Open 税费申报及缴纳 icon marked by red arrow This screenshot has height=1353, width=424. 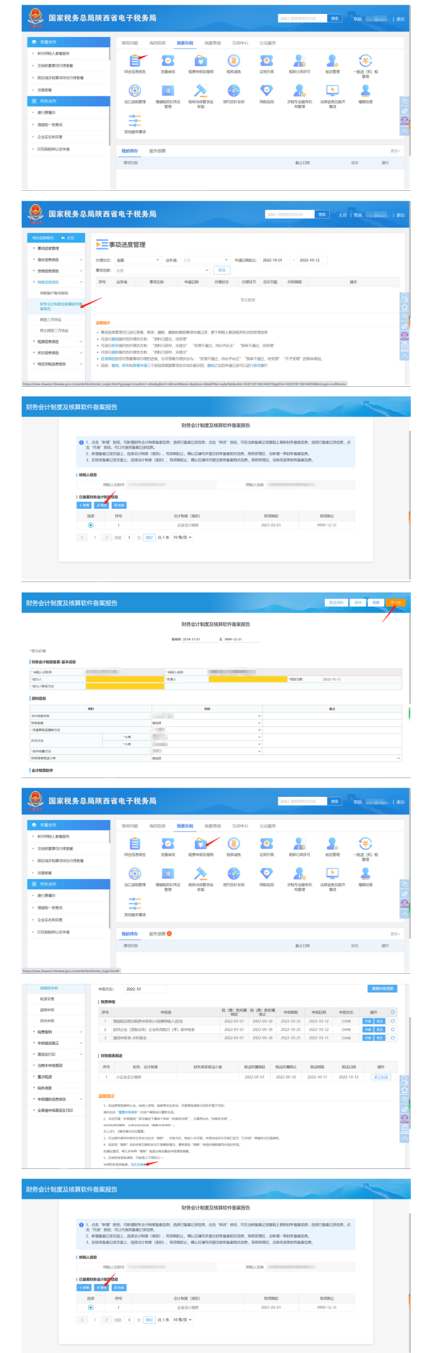pyautogui.click(x=200, y=844)
